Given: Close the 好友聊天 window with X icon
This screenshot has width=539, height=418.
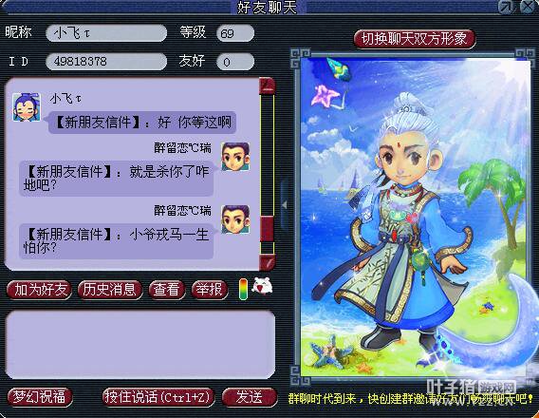Looking at the screenshot, I should click(x=528, y=7).
